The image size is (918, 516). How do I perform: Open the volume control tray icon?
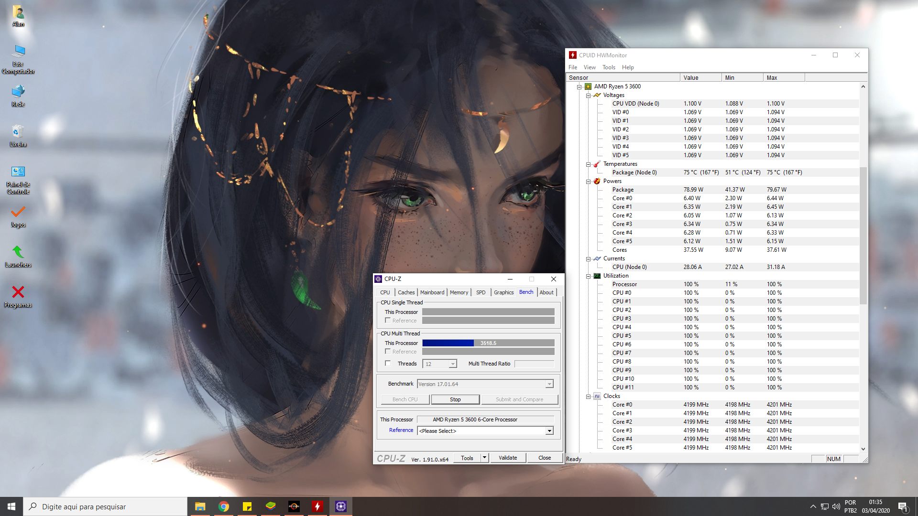coord(836,506)
